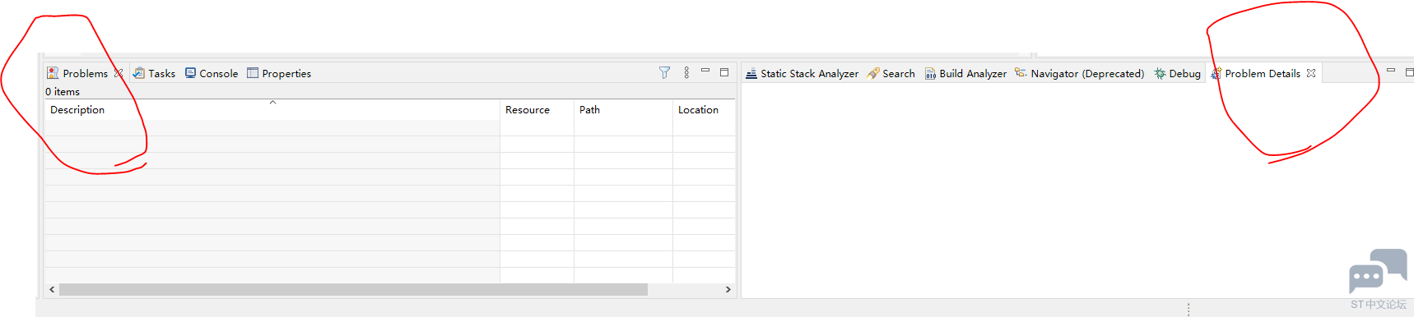Close the Problems tab
The image size is (1414, 317).
pos(119,73)
